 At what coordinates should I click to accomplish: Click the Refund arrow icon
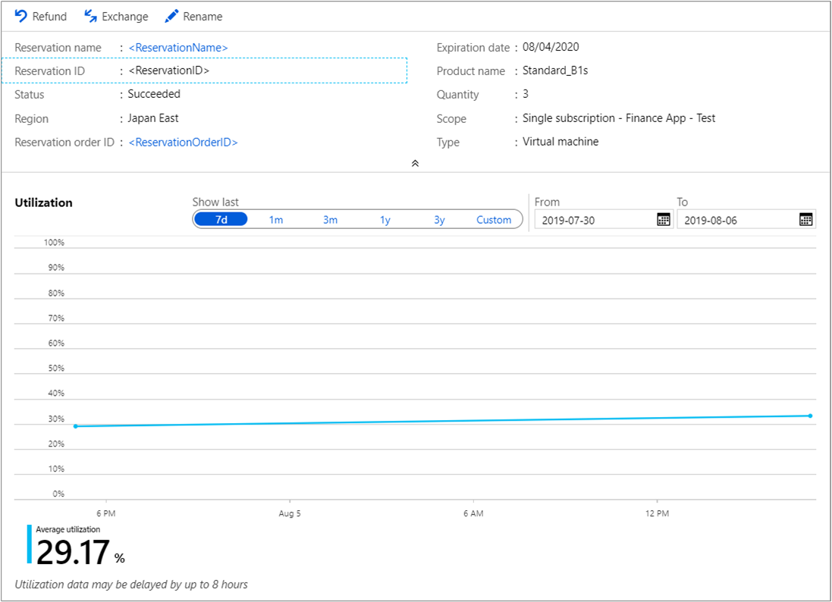pos(20,16)
